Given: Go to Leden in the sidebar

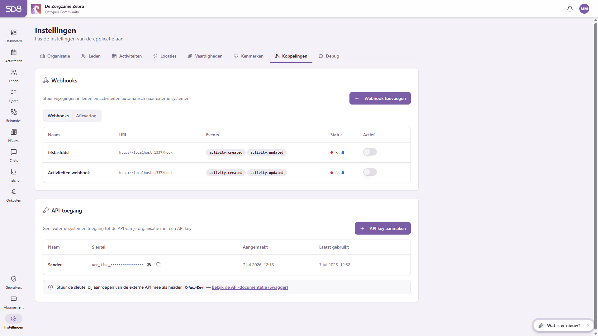Looking at the screenshot, I should click(x=14, y=76).
